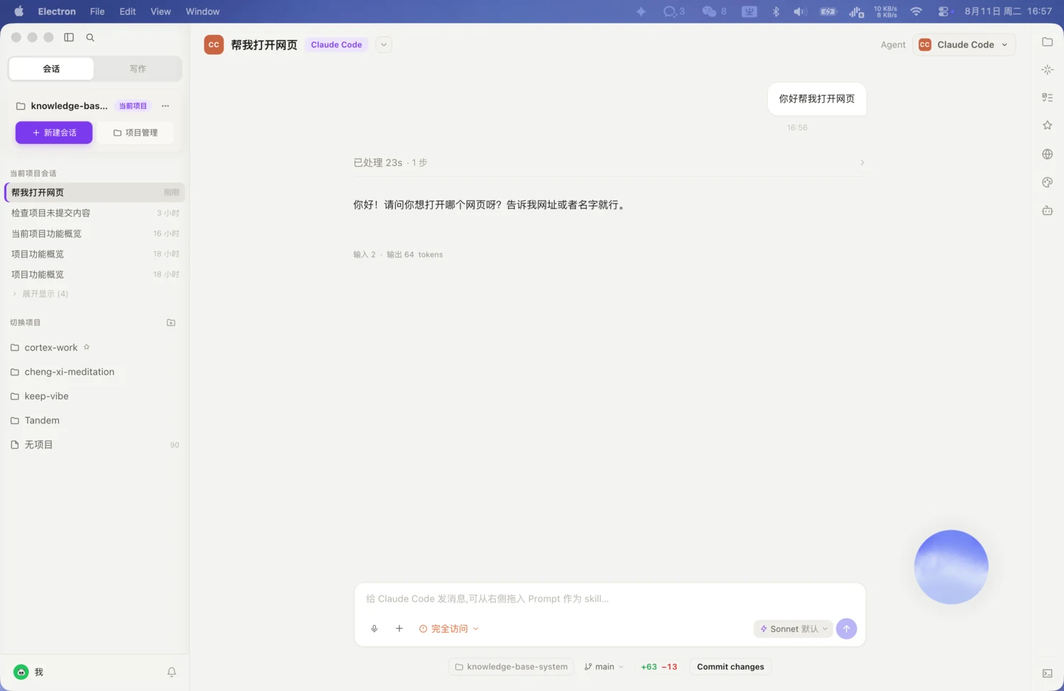Click the purple send arrow button
1064x691 pixels.
pos(846,629)
